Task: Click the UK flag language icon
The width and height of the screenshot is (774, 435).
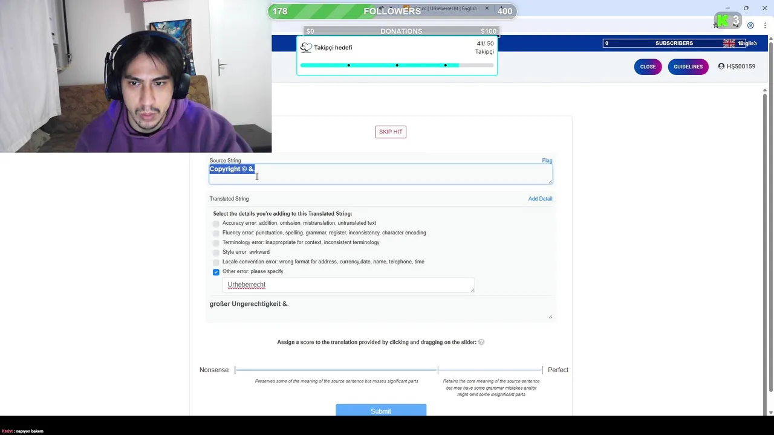Action: (729, 43)
